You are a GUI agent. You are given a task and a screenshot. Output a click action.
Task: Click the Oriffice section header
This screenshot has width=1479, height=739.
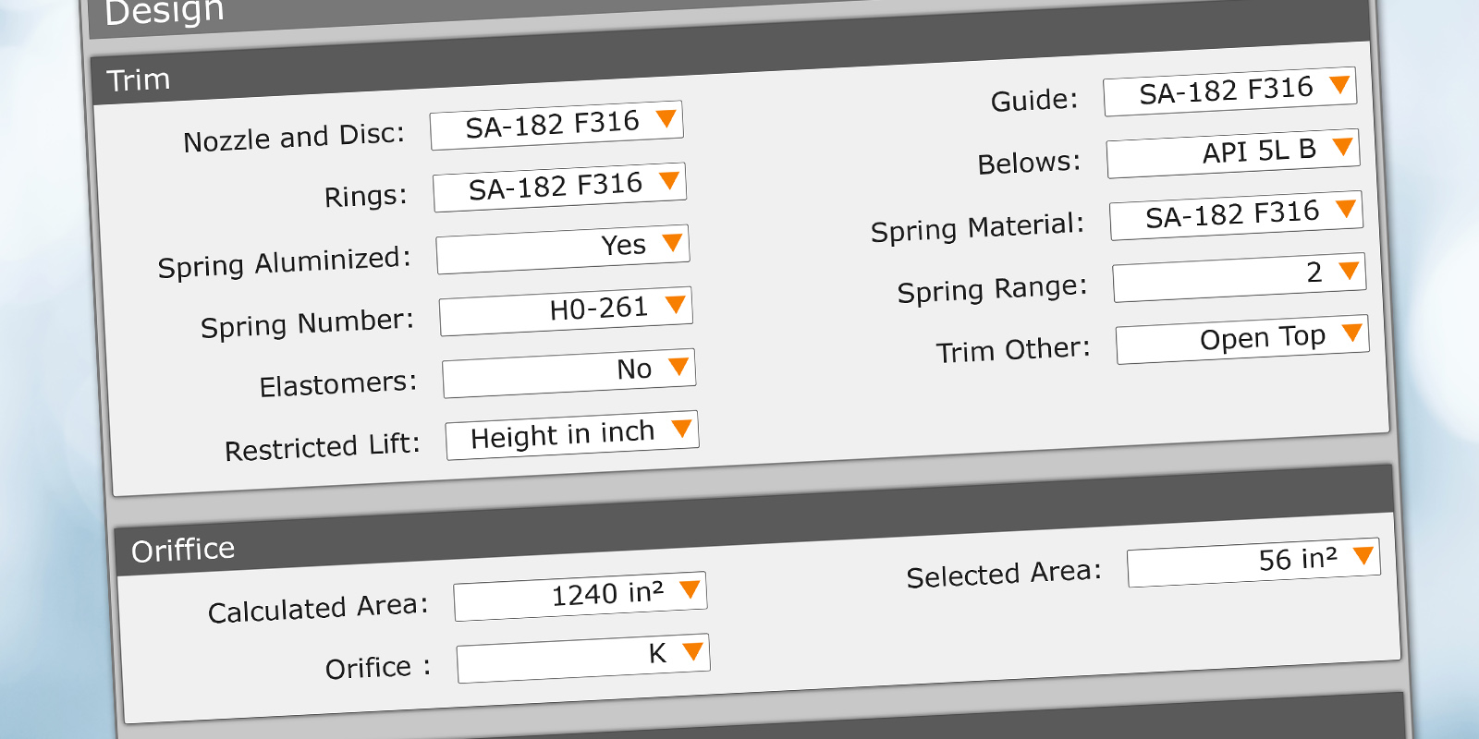[x=183, y=551]
